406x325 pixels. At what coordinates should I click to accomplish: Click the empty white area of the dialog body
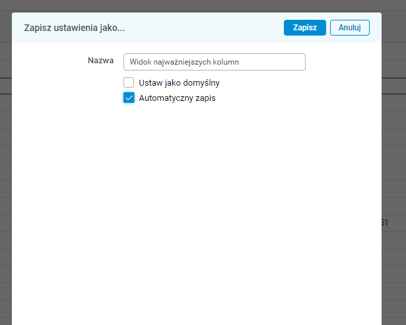(198, 211)
